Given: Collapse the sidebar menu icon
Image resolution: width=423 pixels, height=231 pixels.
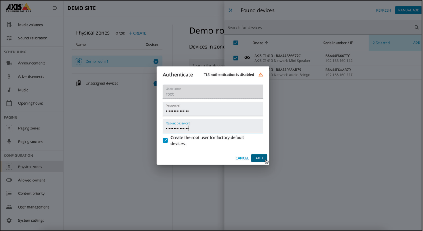Looking at the screenshot, I should [55, 8].
